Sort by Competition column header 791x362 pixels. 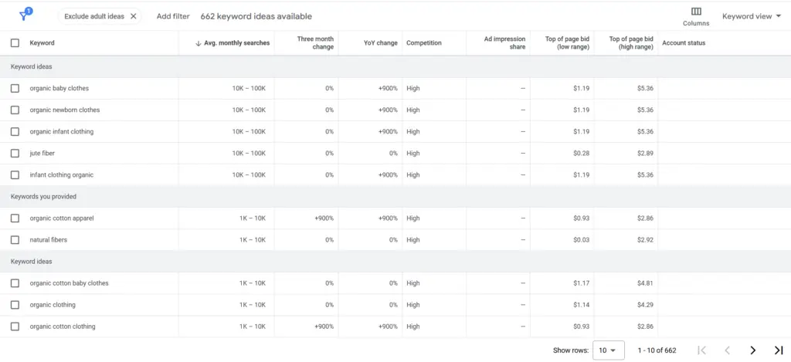(424, 43)
